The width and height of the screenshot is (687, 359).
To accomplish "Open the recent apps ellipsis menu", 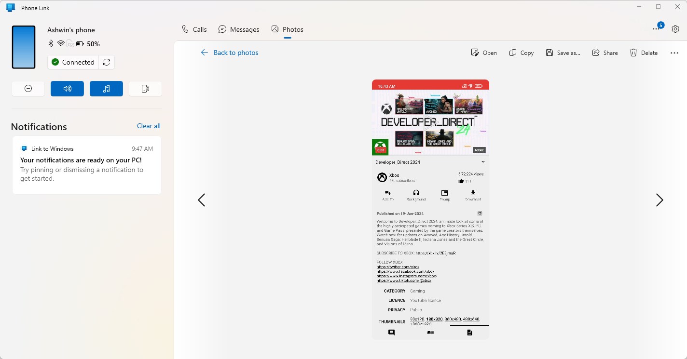I will click(657, 29).
